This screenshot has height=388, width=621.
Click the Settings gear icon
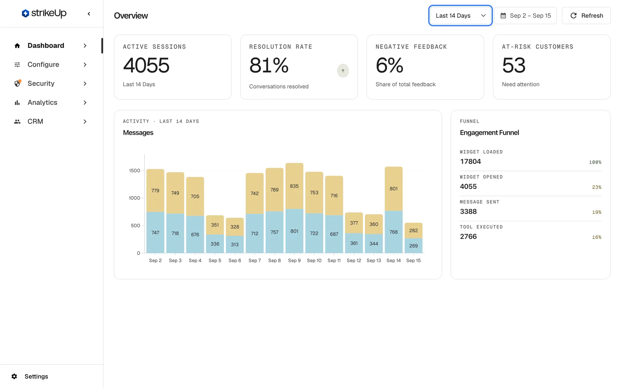coord(14,376)
